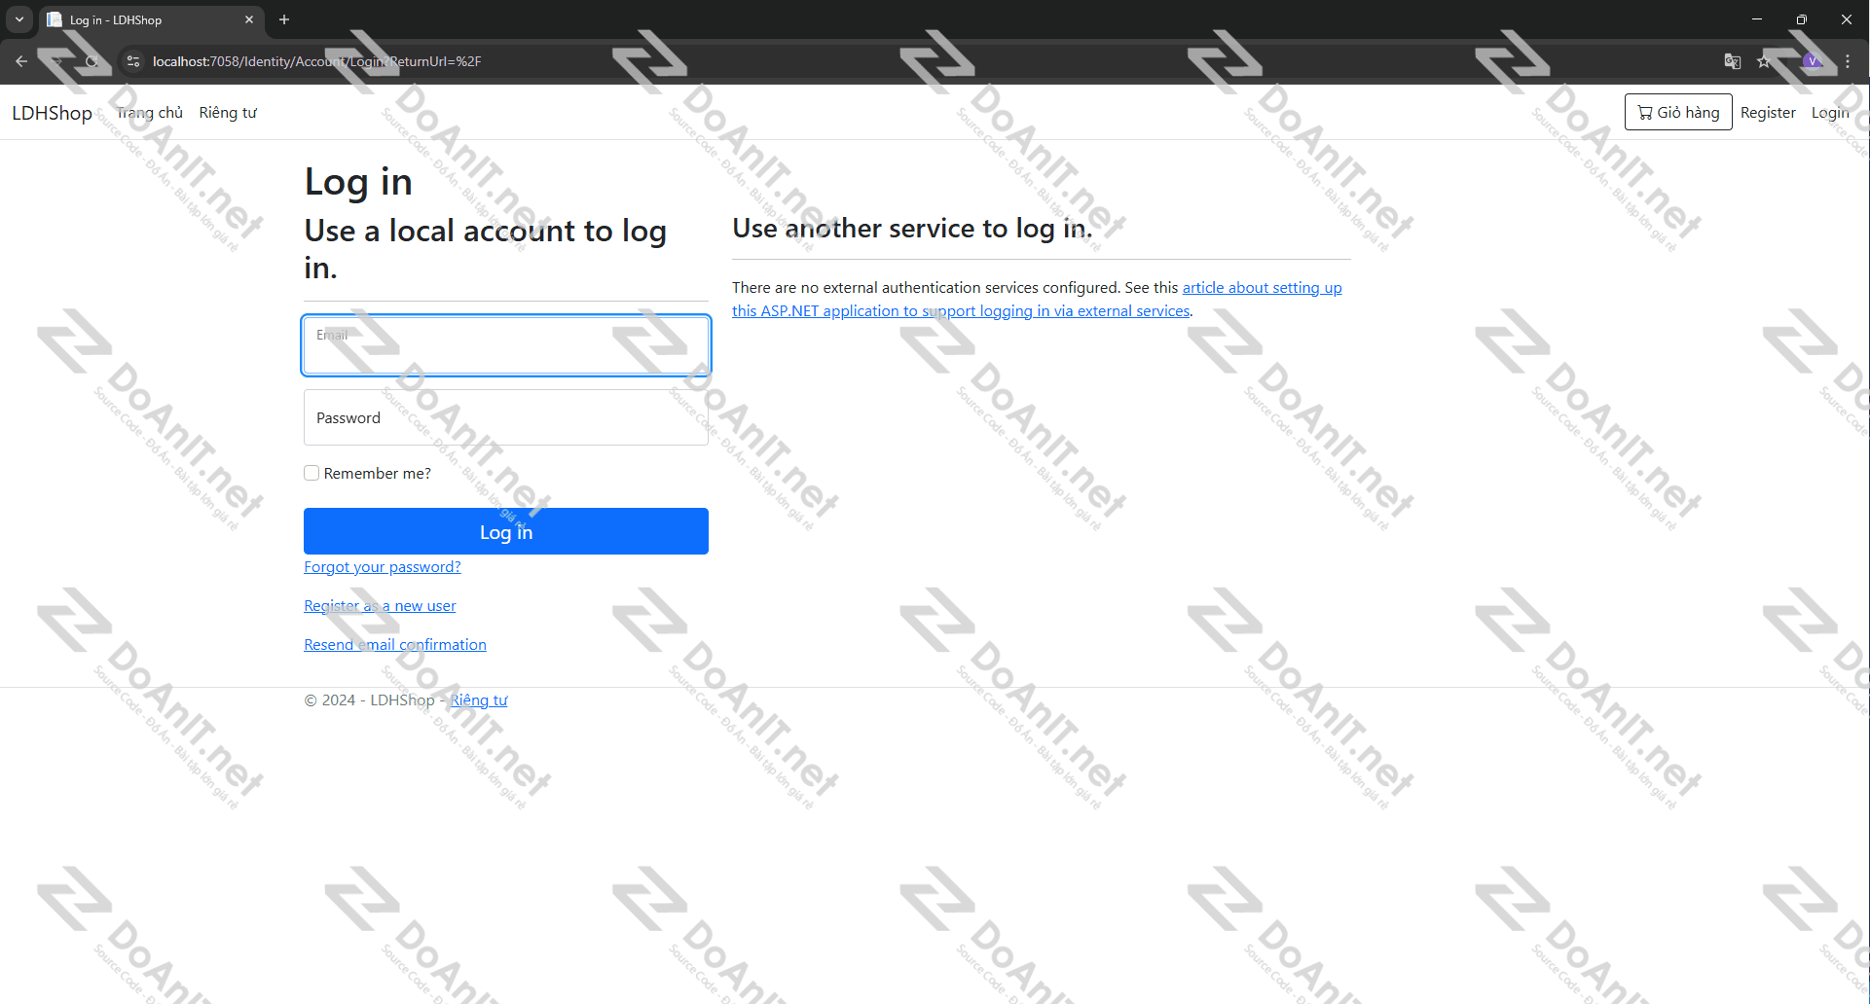This screenshot has height=1004, width=1870.
Task: Select the Log in - LDHShop tab
Action: 151,19
